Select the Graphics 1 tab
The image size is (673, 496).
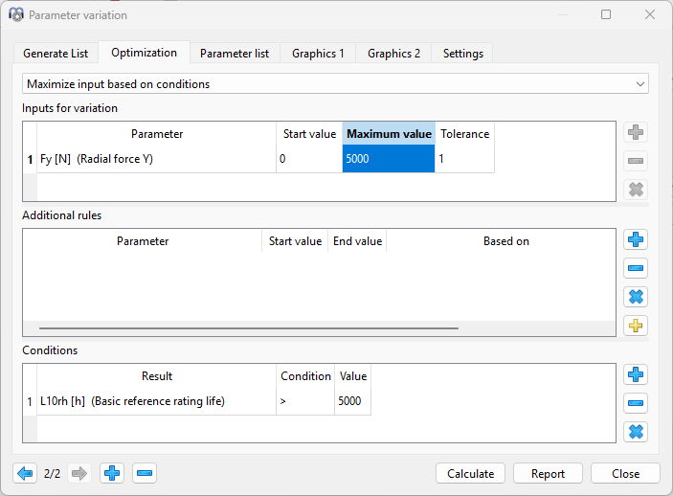(318, 54)
